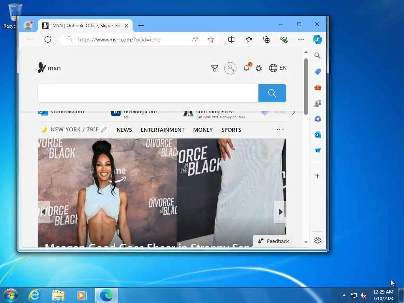Start Read aloud from address bar
The height and width of the screenshot is (303, 404).
(195, 39)
